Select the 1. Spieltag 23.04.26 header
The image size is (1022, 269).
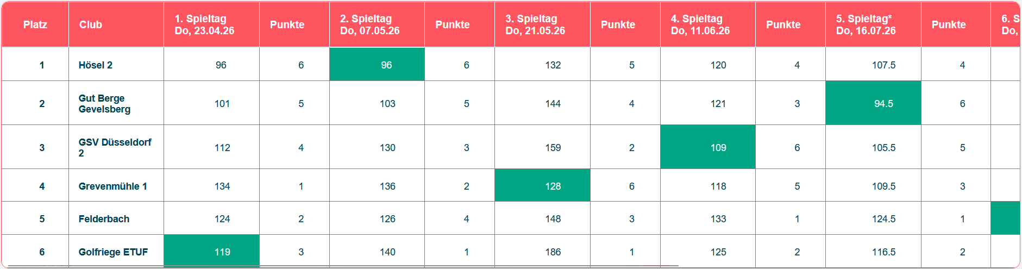click(x=211, y=24)
